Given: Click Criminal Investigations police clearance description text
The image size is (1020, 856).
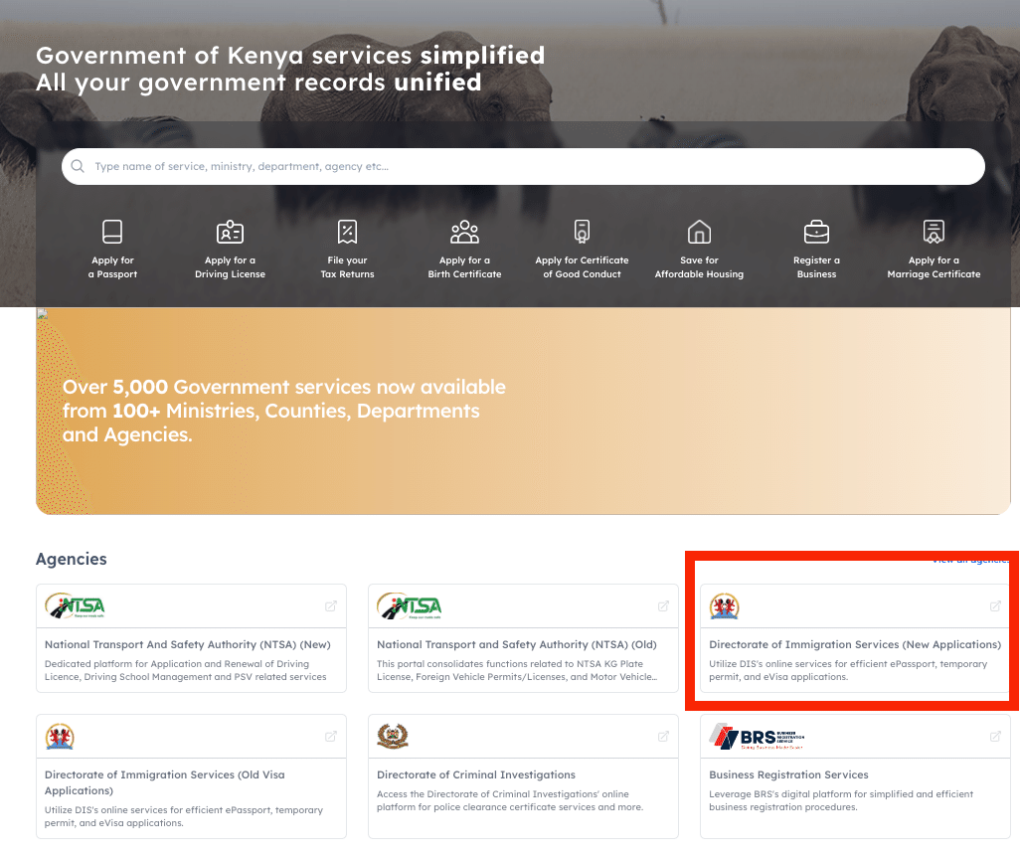Looking at the screenshot, I should 510,800.
